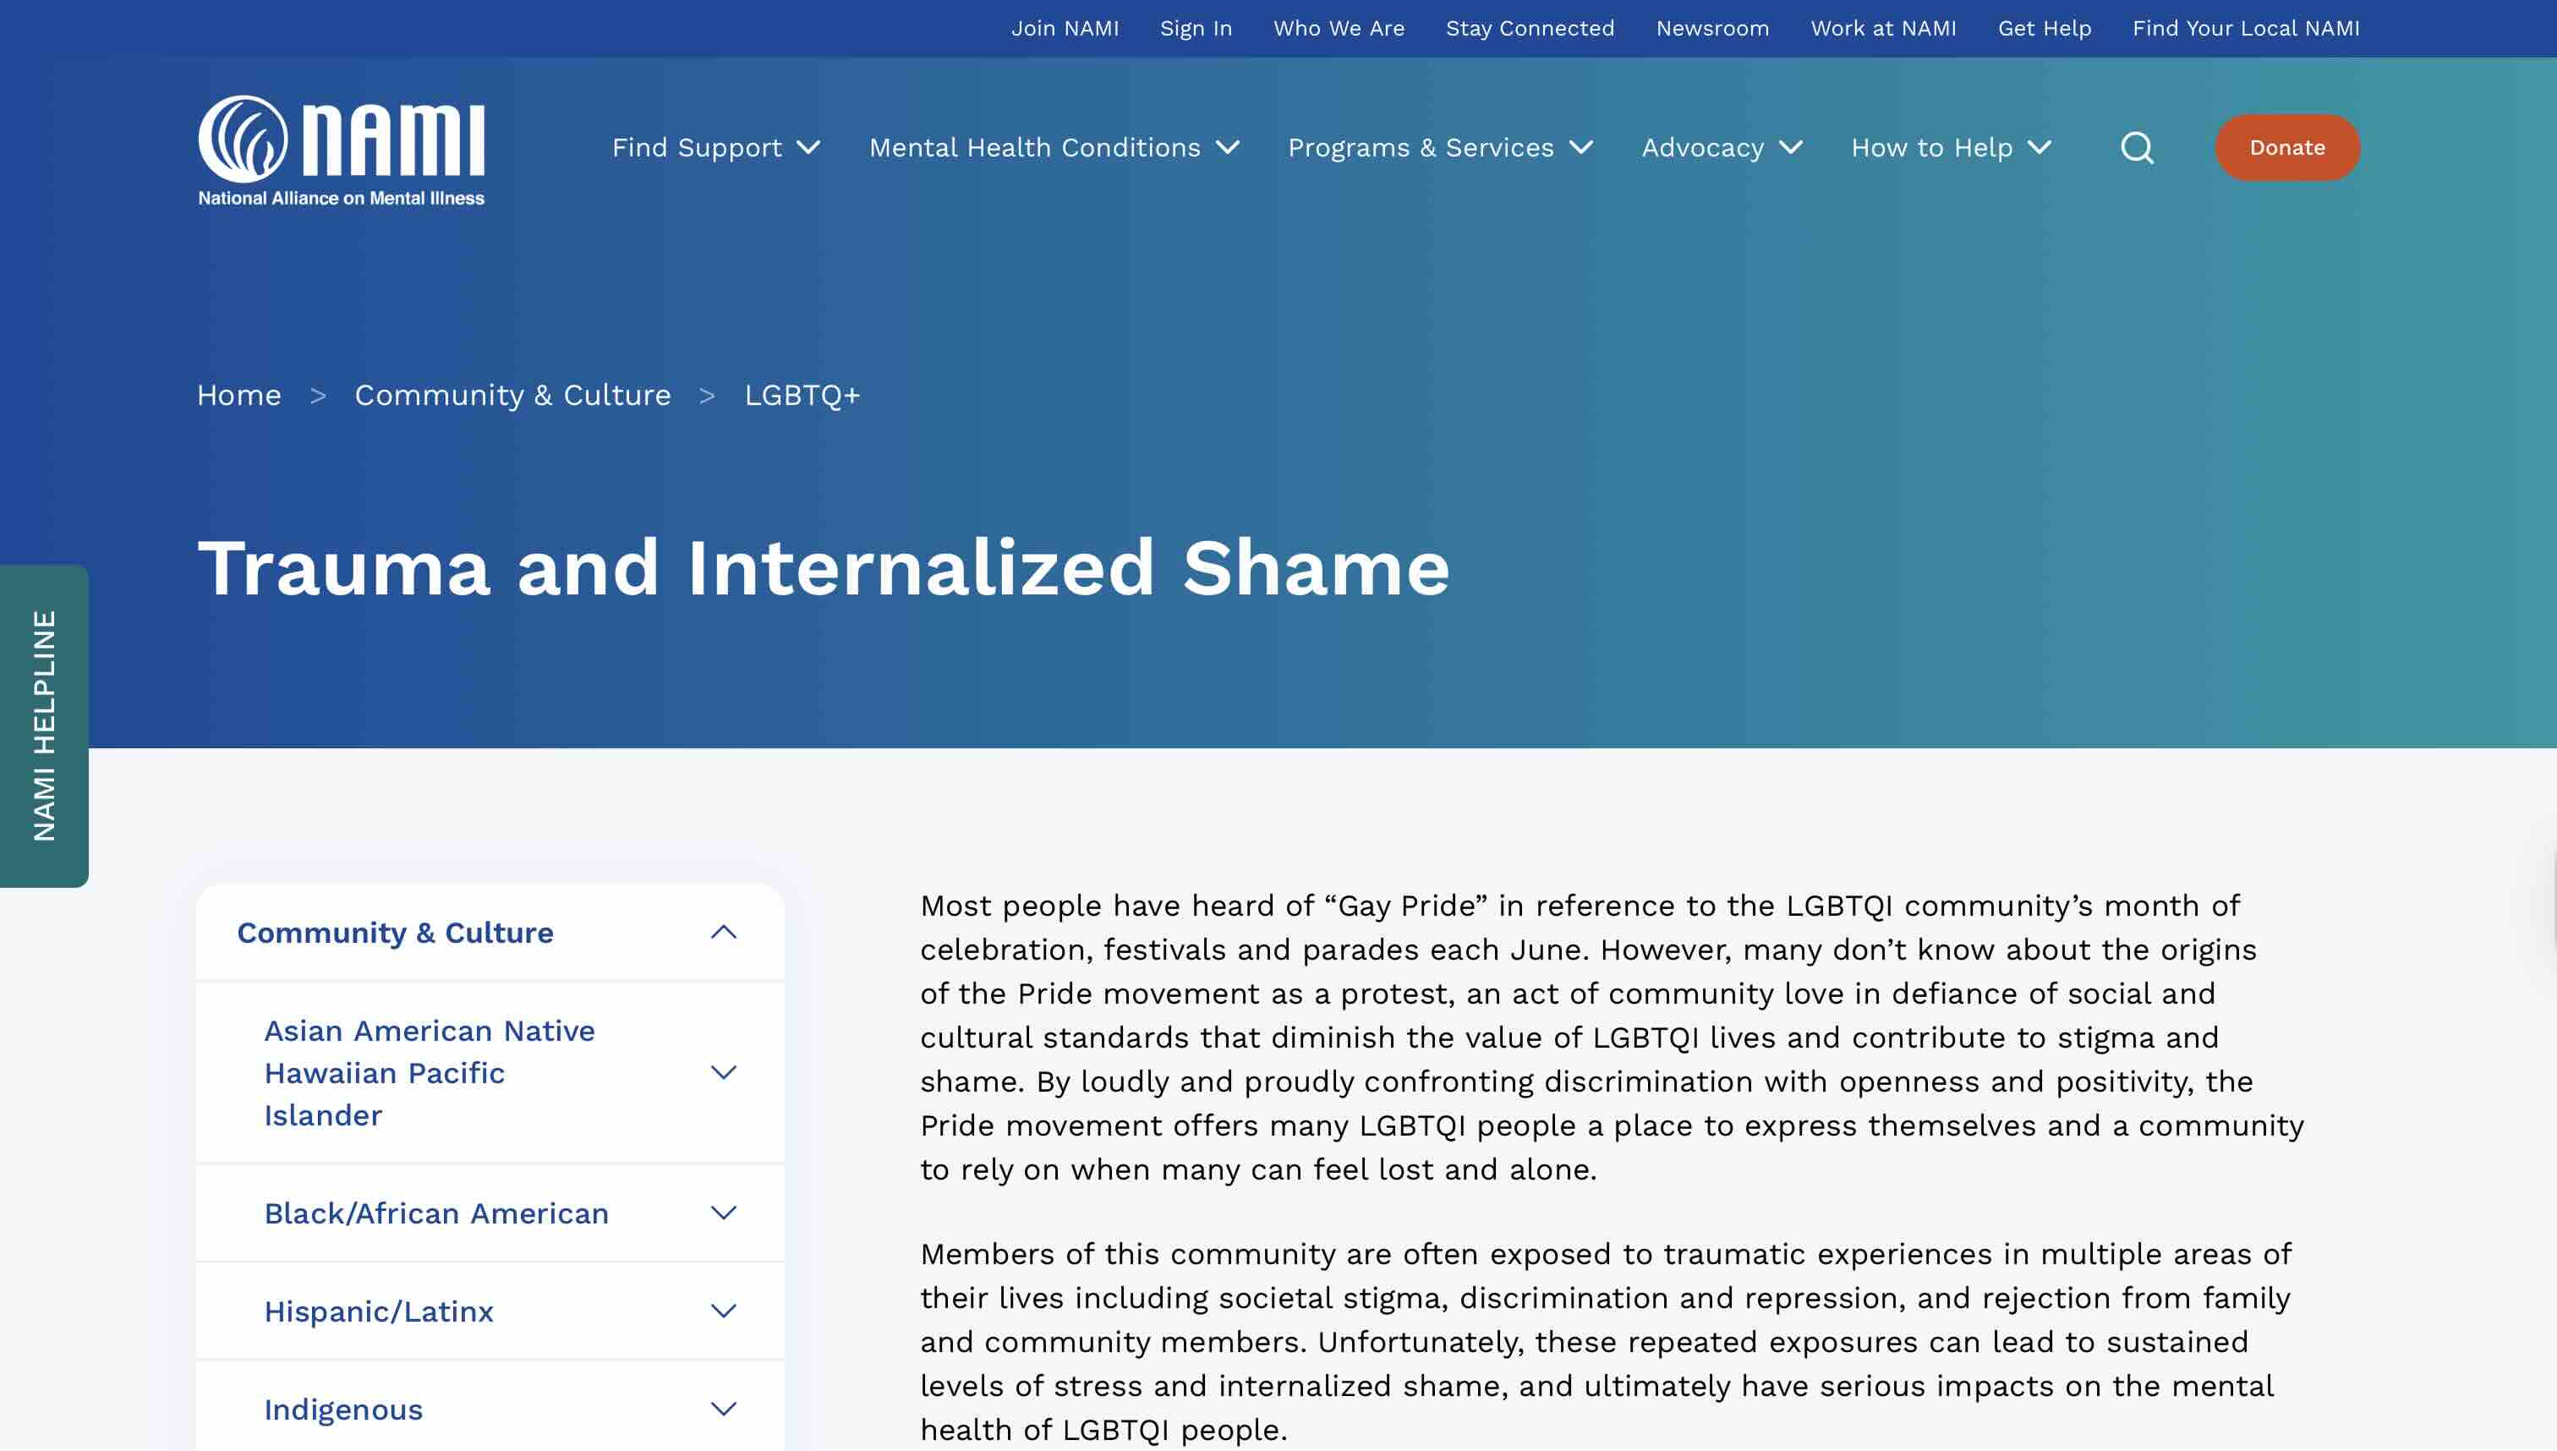
Task: Go to the Newsroom link
Action: (1712, 28)
